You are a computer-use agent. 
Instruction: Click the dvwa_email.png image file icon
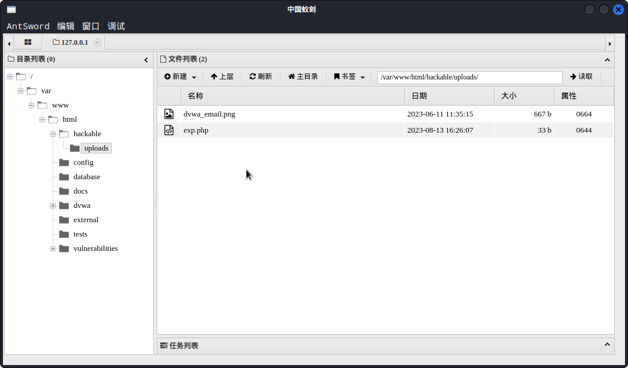169,114
